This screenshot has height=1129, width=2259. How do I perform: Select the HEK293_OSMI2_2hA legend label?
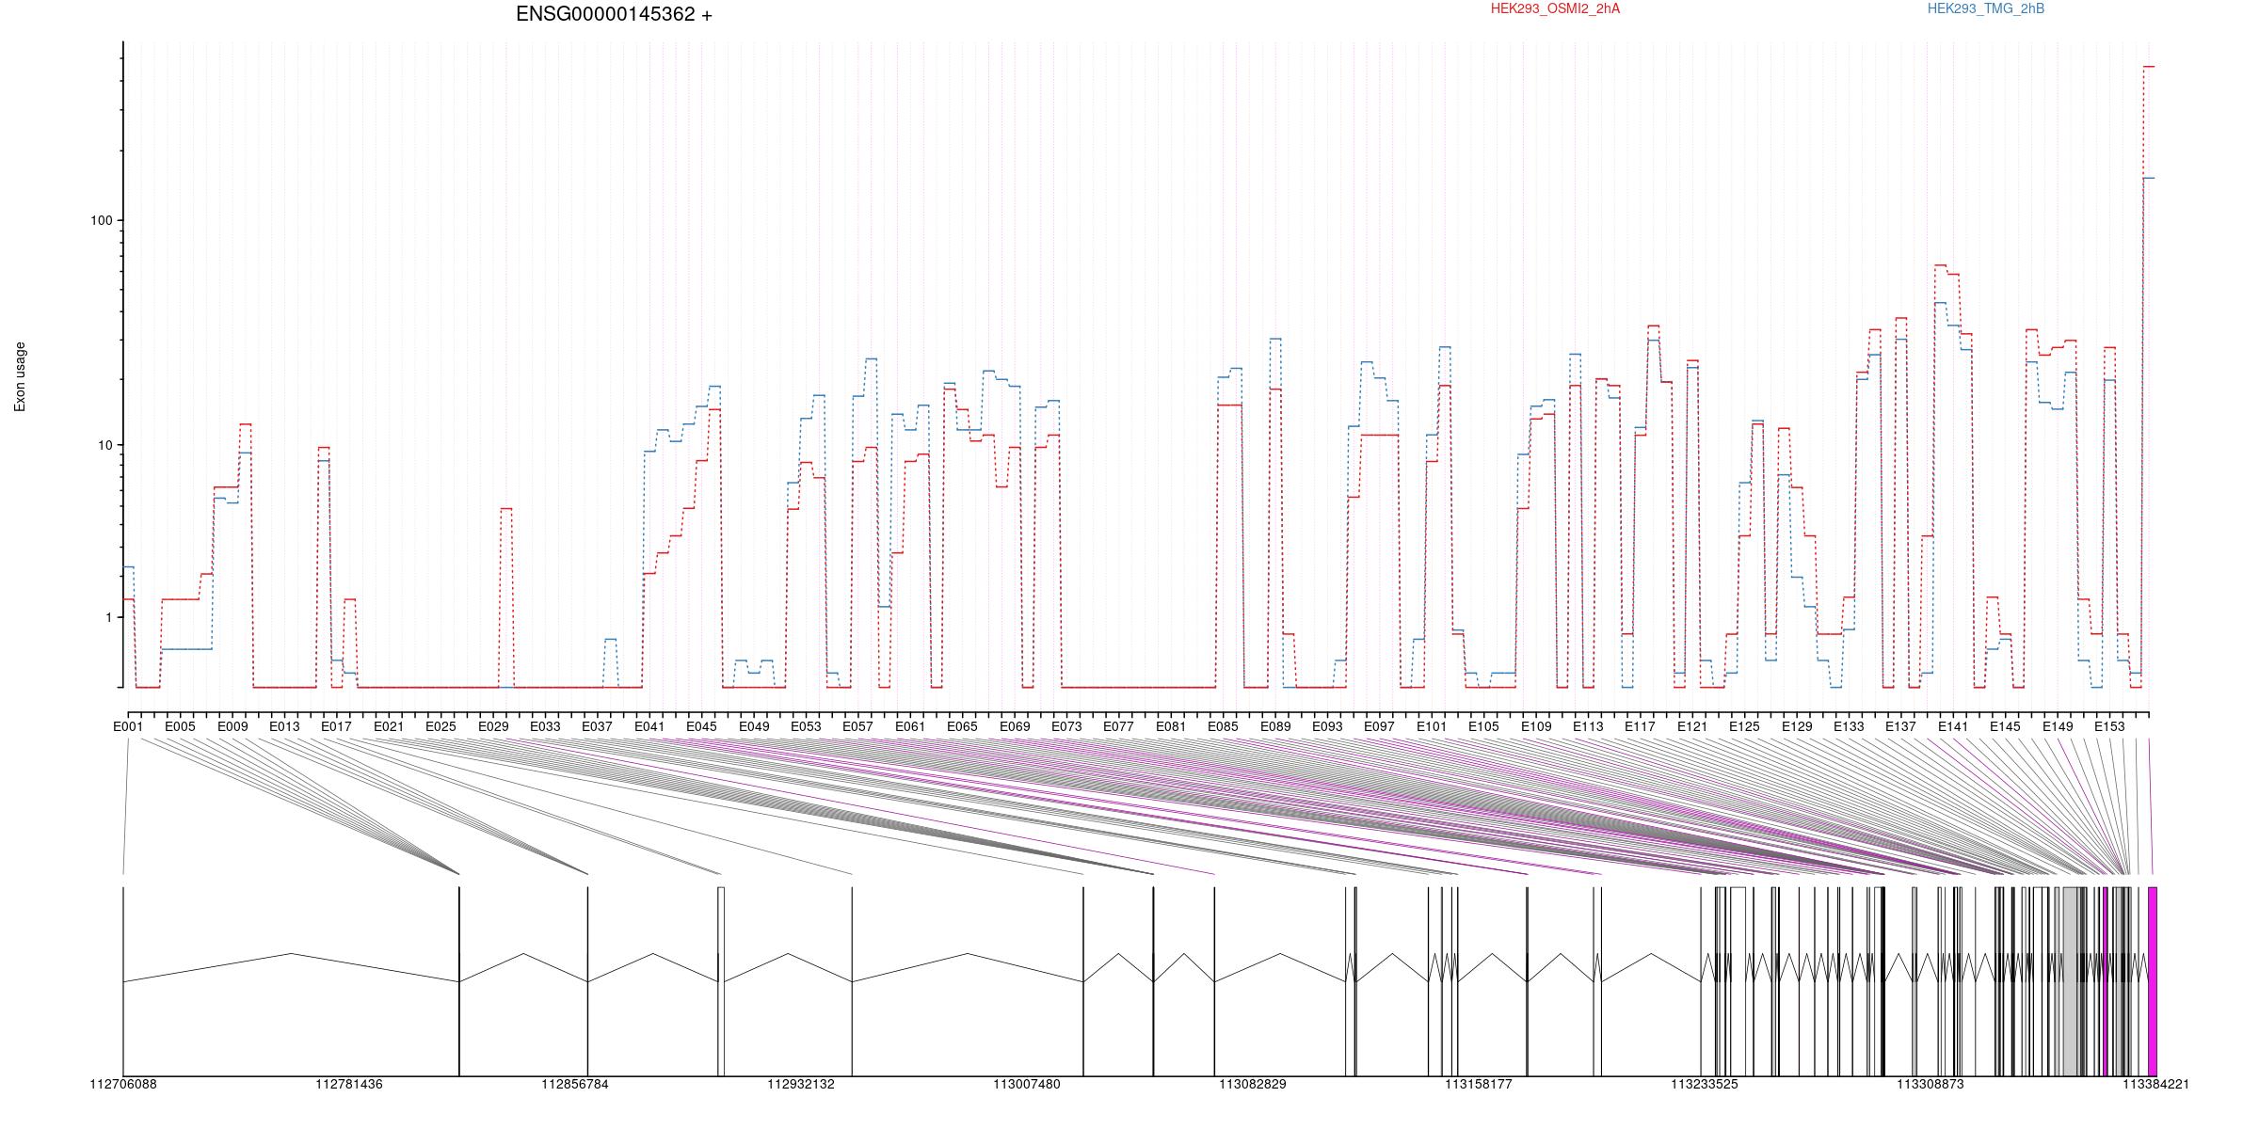pyautogui.click(x=1555, y=8)
